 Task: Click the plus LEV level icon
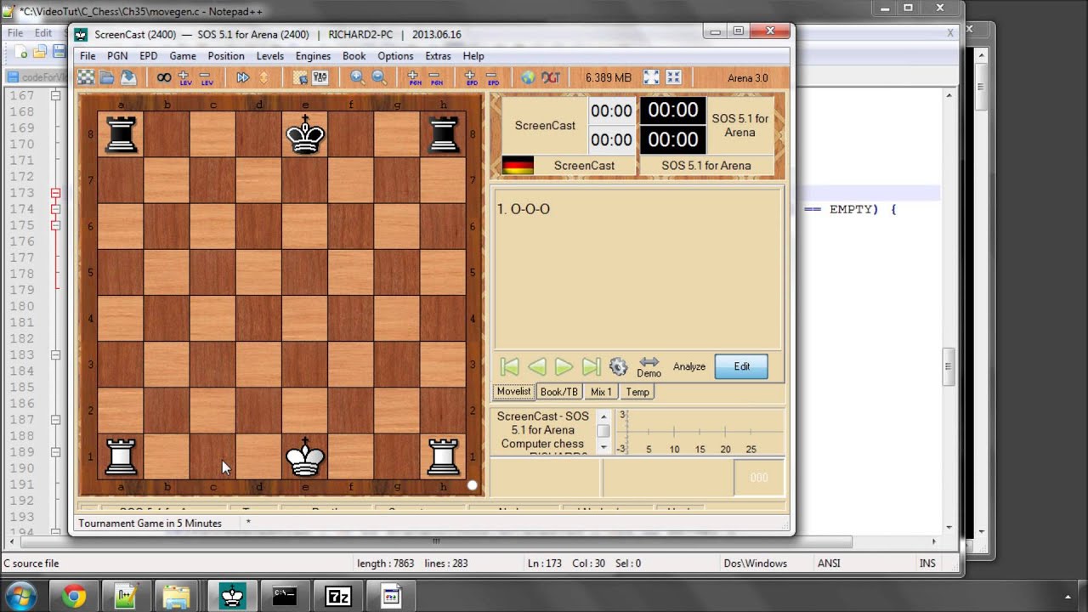click(x=184, y=77)
